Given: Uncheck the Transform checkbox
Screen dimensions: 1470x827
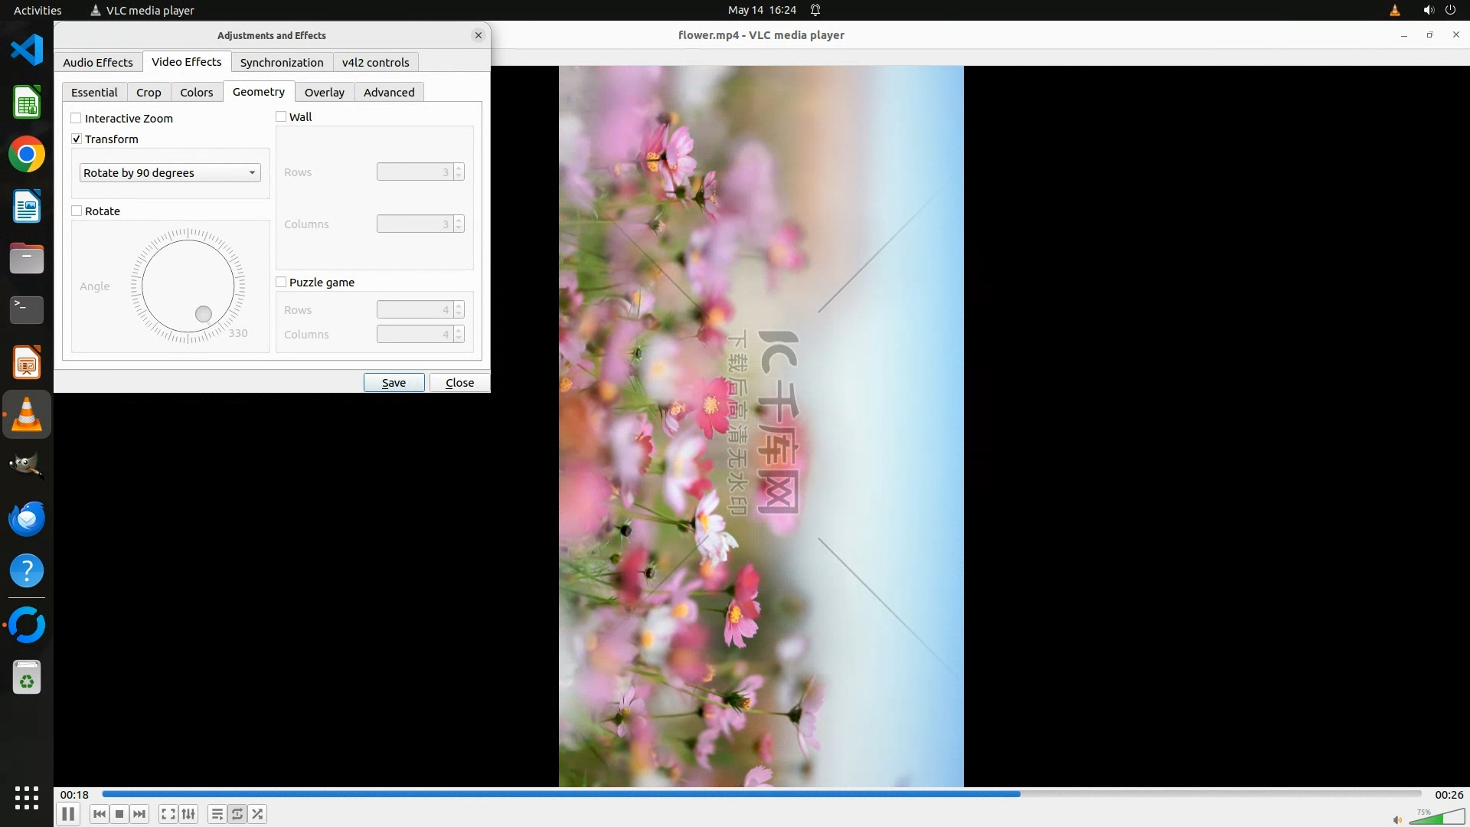Looking at the screenshot, I should (77, 139).
